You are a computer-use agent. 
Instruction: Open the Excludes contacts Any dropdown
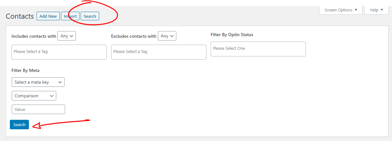[167, 36]
